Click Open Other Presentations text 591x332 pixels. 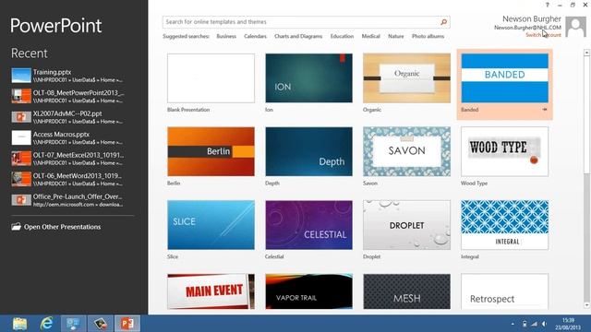coord(62,227)
